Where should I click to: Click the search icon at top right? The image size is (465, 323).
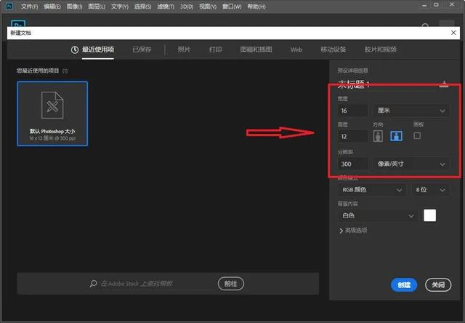pyautogui.click(x=425, y=26)
